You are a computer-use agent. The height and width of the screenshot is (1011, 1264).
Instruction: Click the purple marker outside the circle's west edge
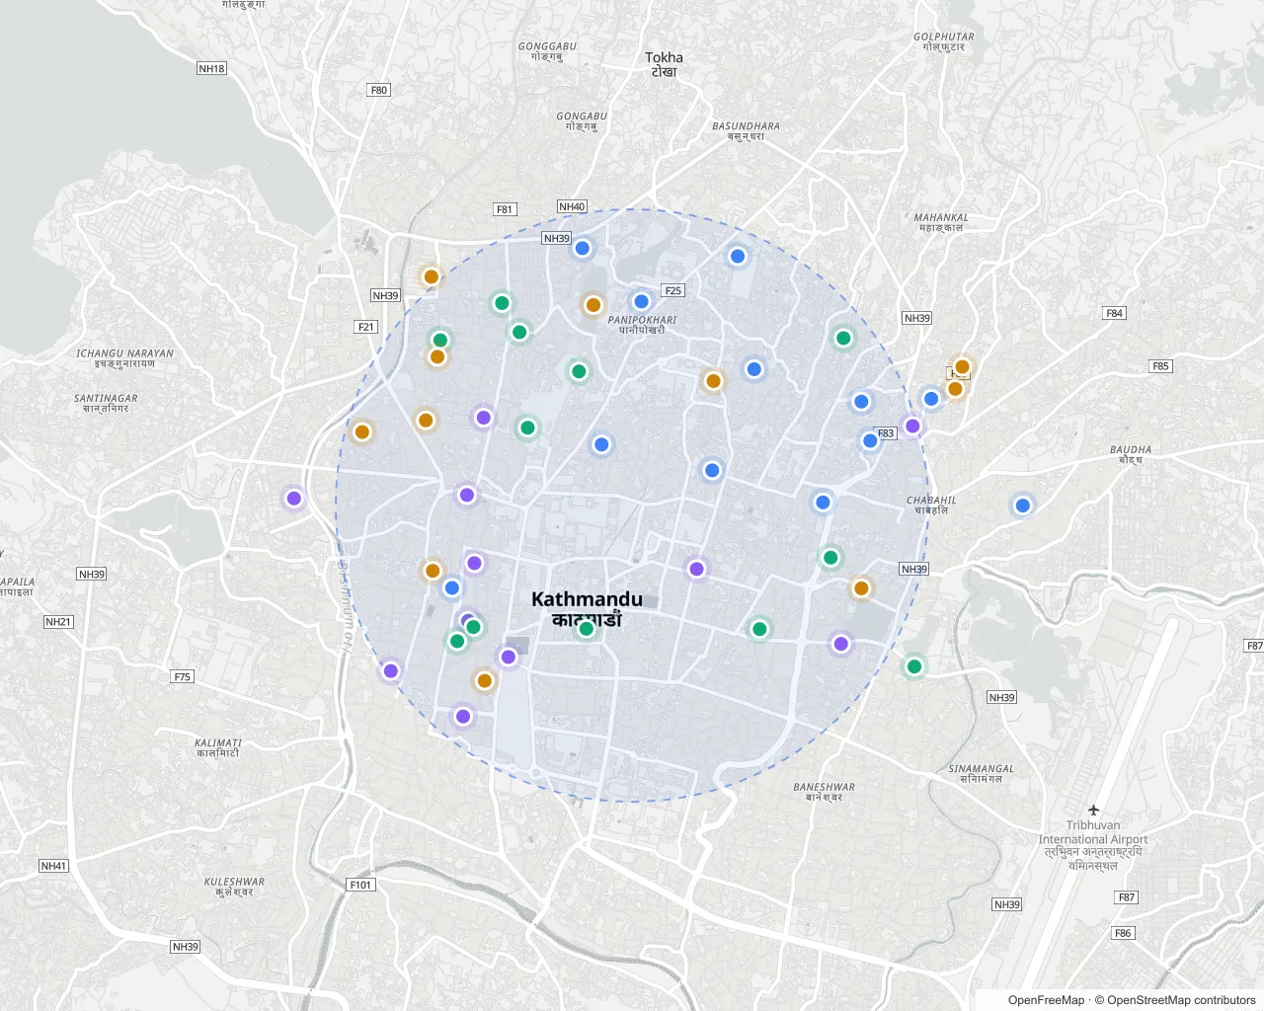pos(294,498)
